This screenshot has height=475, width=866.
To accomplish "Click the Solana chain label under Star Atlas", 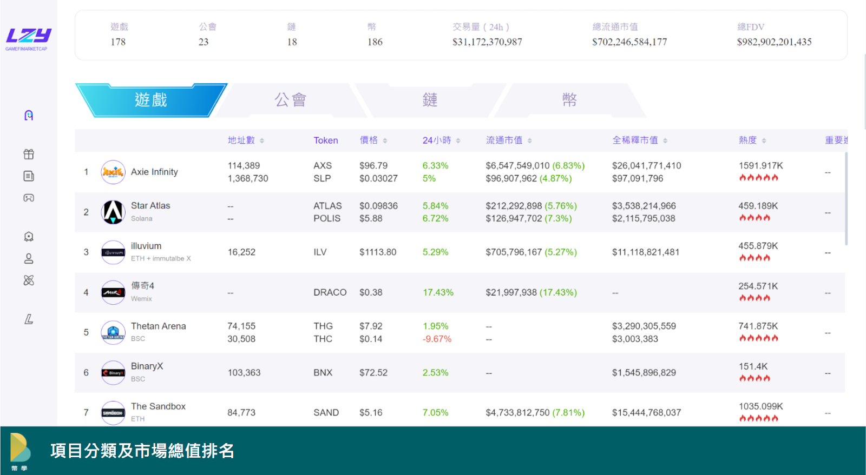I will tap(141, 219).
